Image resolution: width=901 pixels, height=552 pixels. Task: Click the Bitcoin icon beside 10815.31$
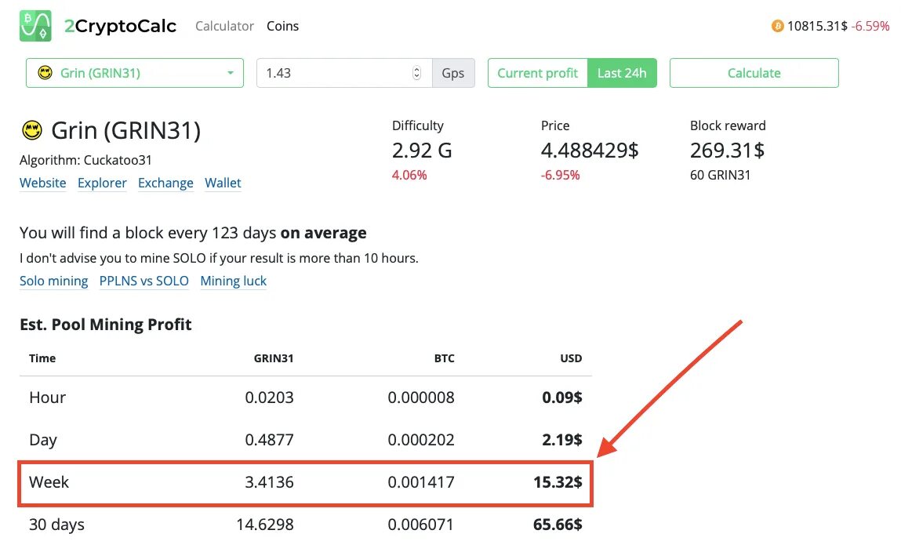click(777, 26)
